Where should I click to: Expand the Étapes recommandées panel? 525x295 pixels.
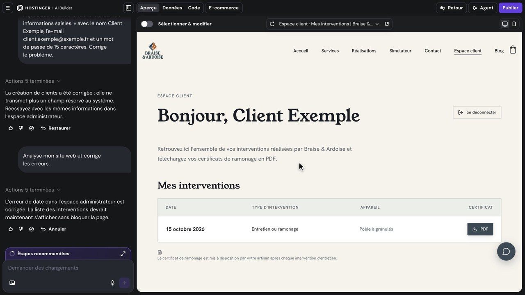(123, 254)
